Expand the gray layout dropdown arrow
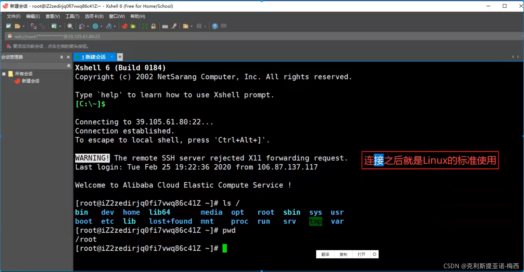 [205, 26]
